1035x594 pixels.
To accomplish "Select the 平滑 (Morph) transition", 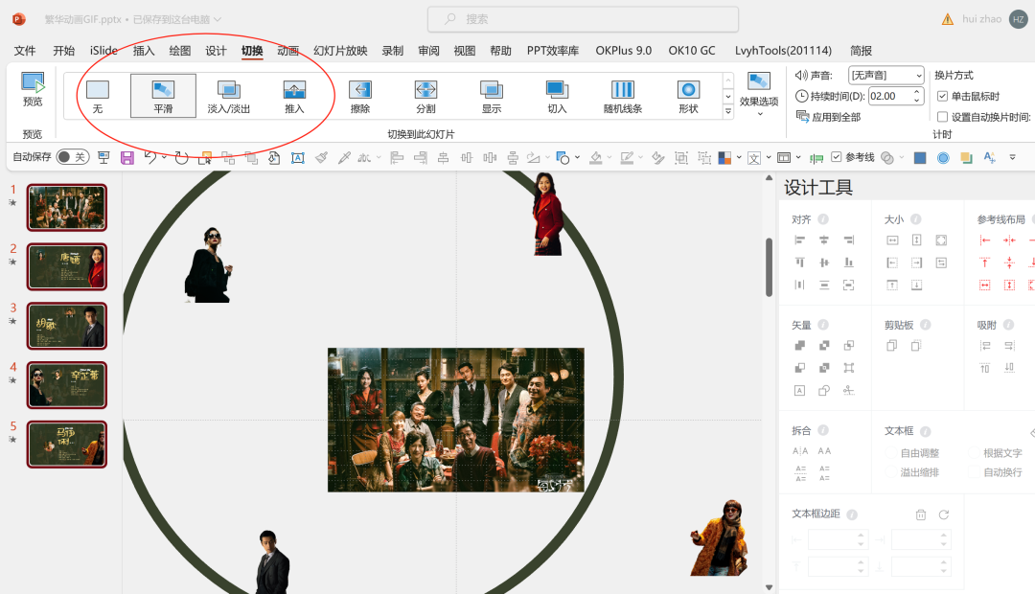I will point(163,96).
